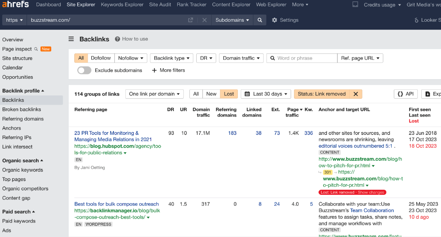Open Link intersect in sidebar
This screenshot has width=441, height=237.
tap(17, 147)
